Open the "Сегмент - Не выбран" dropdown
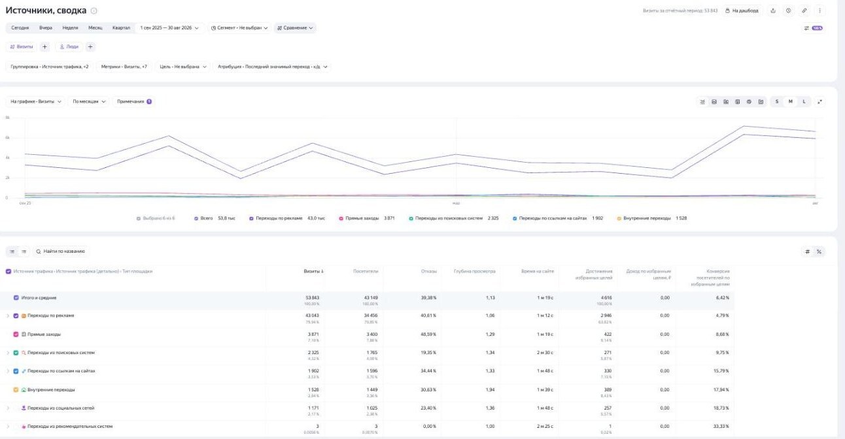Image resolution: width=845 pixels, height=439 pixels. click(240, 28)
